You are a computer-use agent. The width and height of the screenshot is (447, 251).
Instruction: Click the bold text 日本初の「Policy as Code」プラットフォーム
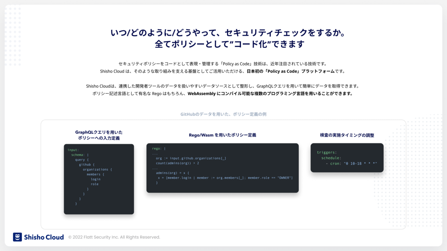pos(291,71)
